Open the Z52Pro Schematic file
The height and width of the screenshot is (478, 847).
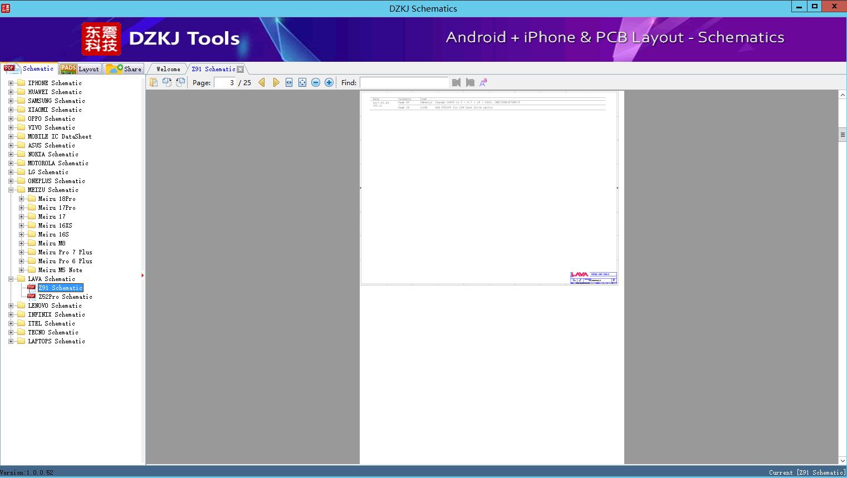(x=65, y=297)
